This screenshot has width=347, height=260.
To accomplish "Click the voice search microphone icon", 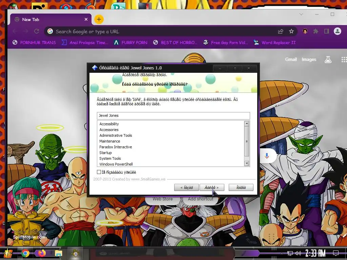I will coord(267,156).
